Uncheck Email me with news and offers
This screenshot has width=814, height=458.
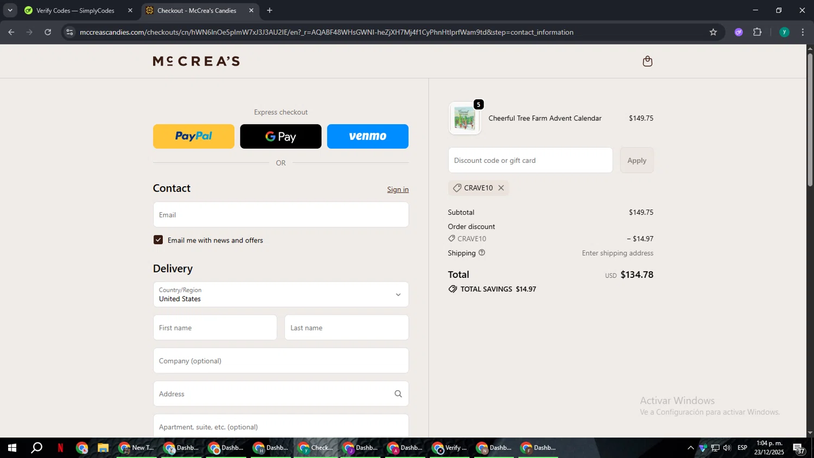pyautogui.click(x=158, y=240)
